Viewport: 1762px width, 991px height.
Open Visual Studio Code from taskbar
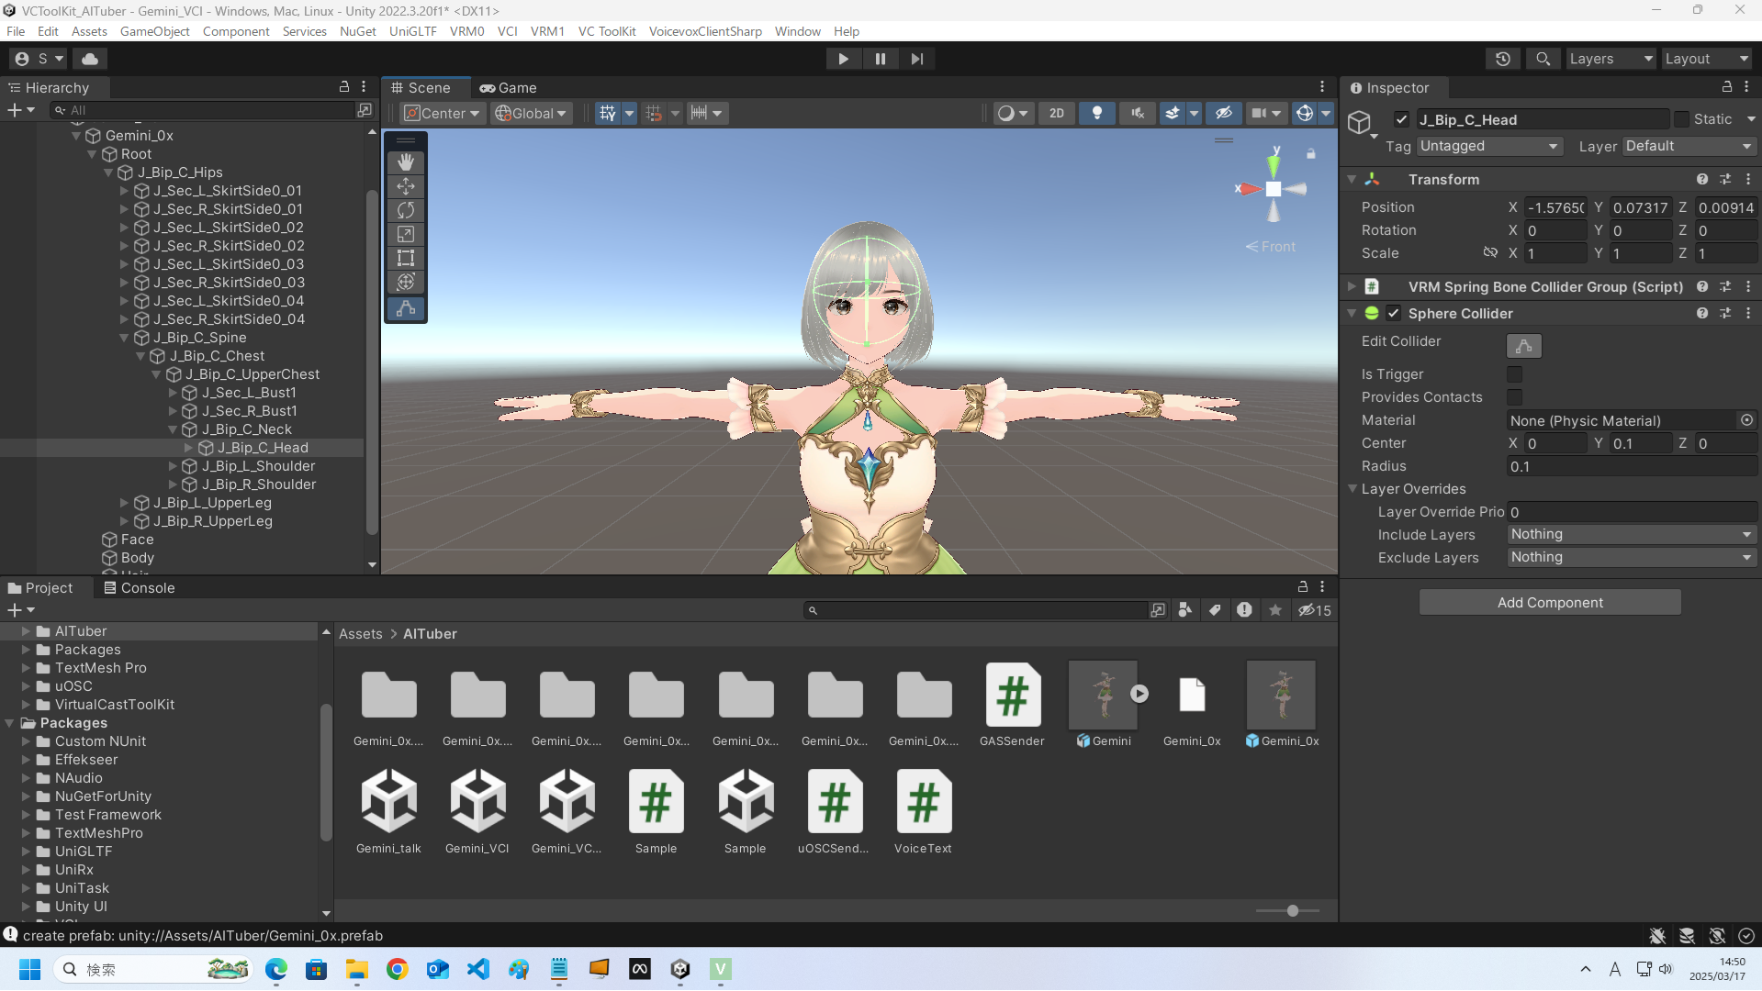coord(478,969)
